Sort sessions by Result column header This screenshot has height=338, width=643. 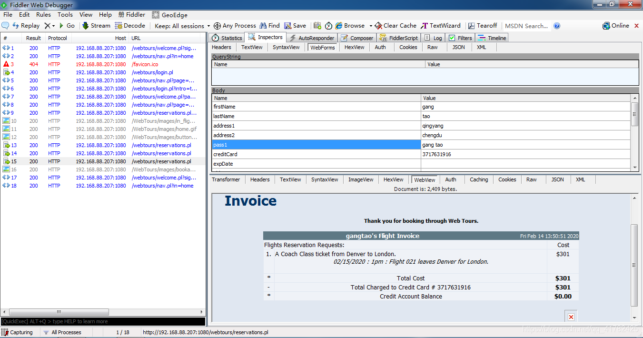coord(33,38)
